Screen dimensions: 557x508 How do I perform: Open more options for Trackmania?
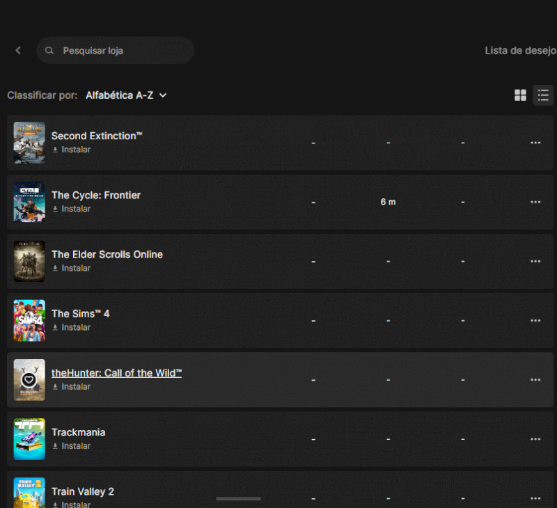tap(535, 439)
